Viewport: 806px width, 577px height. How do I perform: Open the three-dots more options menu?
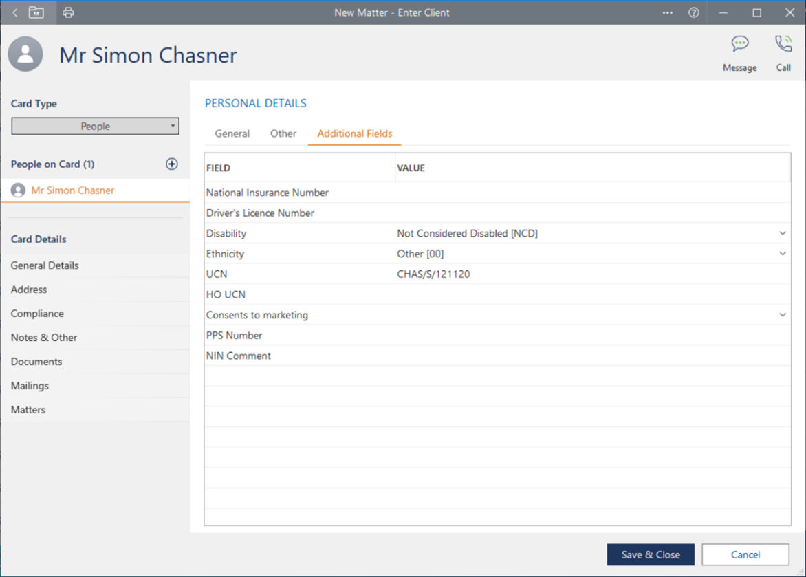pyautogui.click(x=667, y=12)
